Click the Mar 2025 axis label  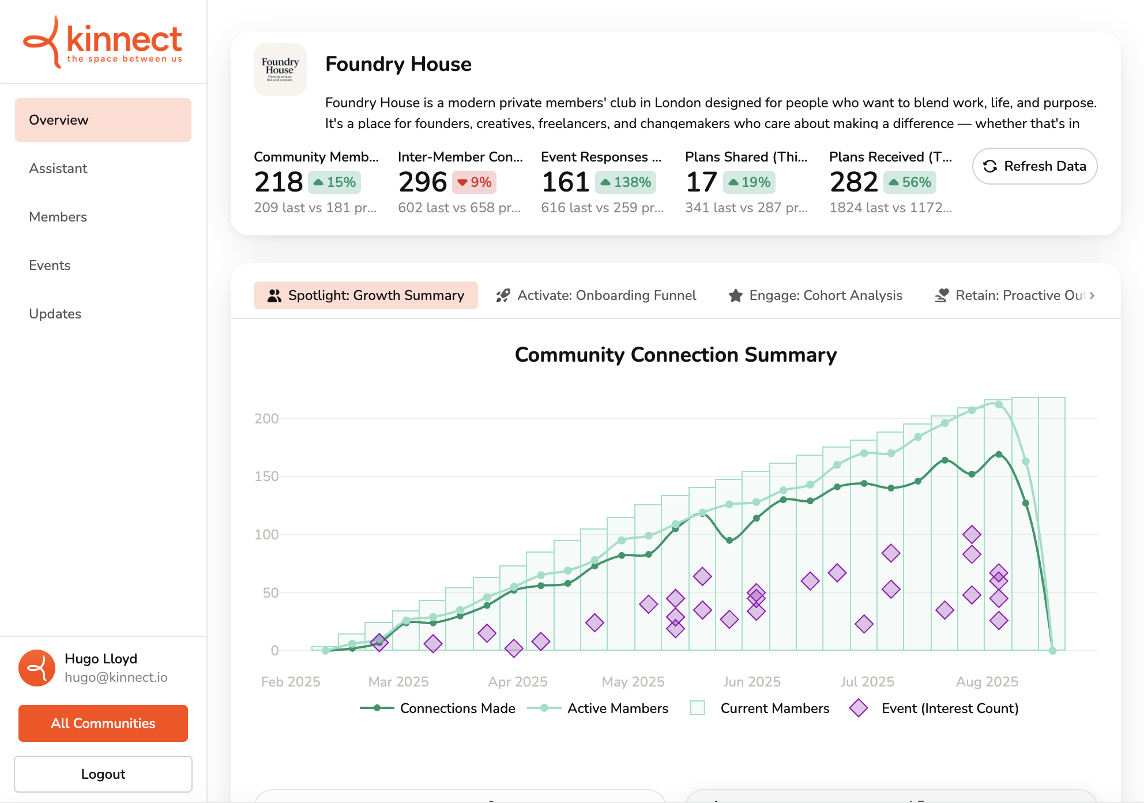pyautogui.click(x=398, y=682)
